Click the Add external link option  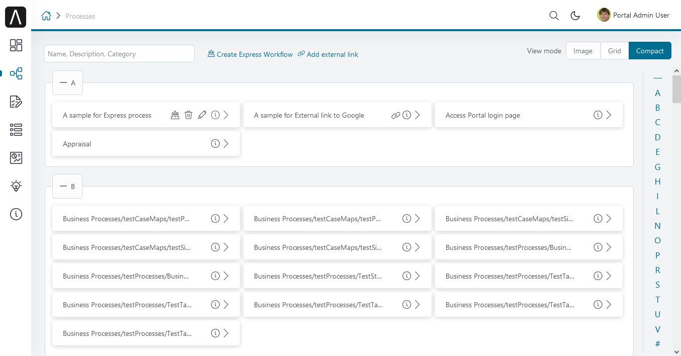(328, 54)
